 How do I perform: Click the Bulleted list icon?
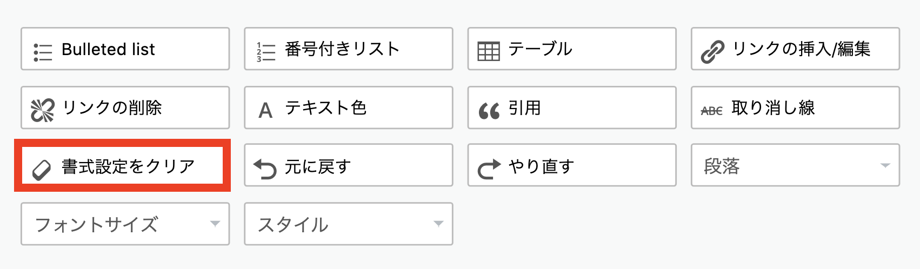[x=43, y=52]
